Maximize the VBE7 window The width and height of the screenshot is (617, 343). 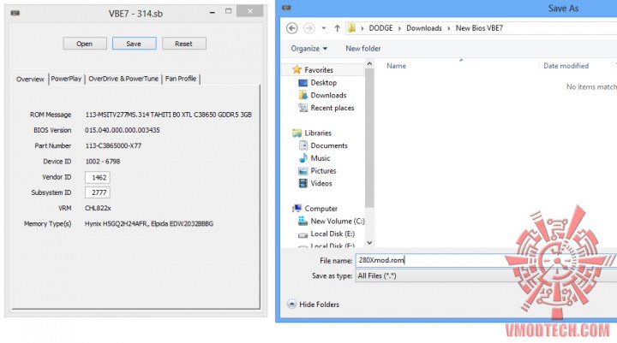pyautogui.click(x=228, y=11)
